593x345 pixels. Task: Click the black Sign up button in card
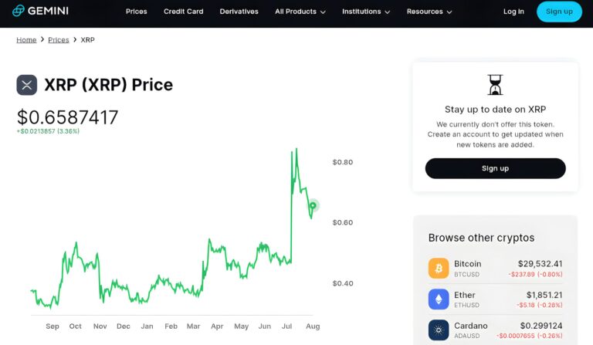(496, 168)
